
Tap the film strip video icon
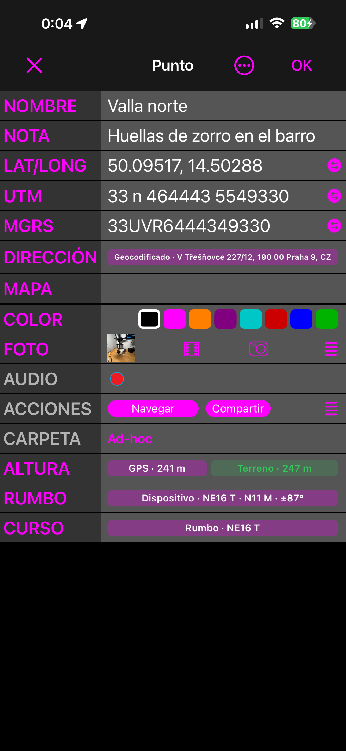pyautogui.click(x=191, y=349)
